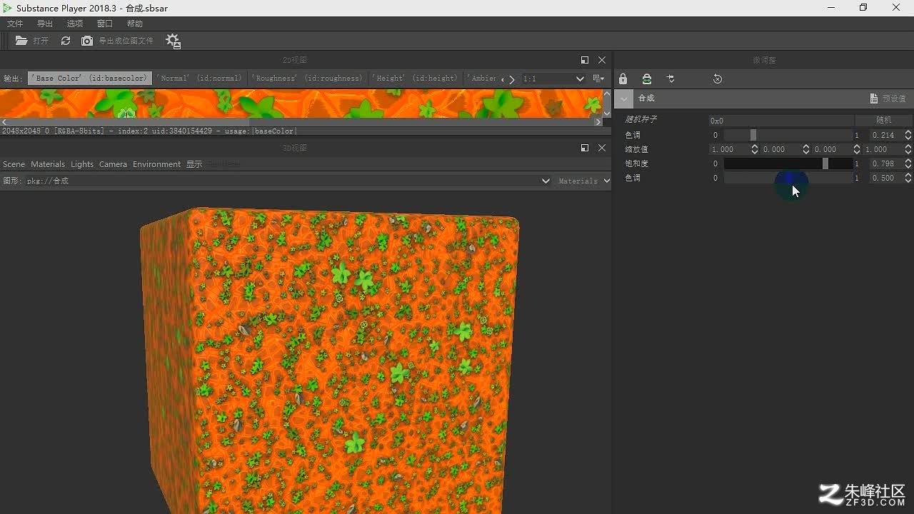The width and height of the screenshot is (914, 514).
Task: Click 导出成位图文件 export label
Action: pos(126,41)
